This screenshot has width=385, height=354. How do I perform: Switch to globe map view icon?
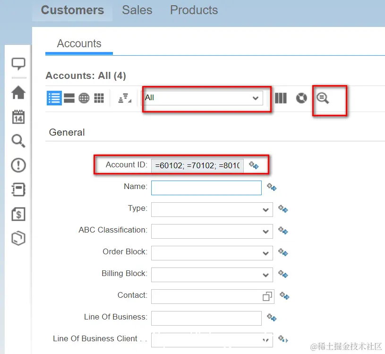(84, 98)
